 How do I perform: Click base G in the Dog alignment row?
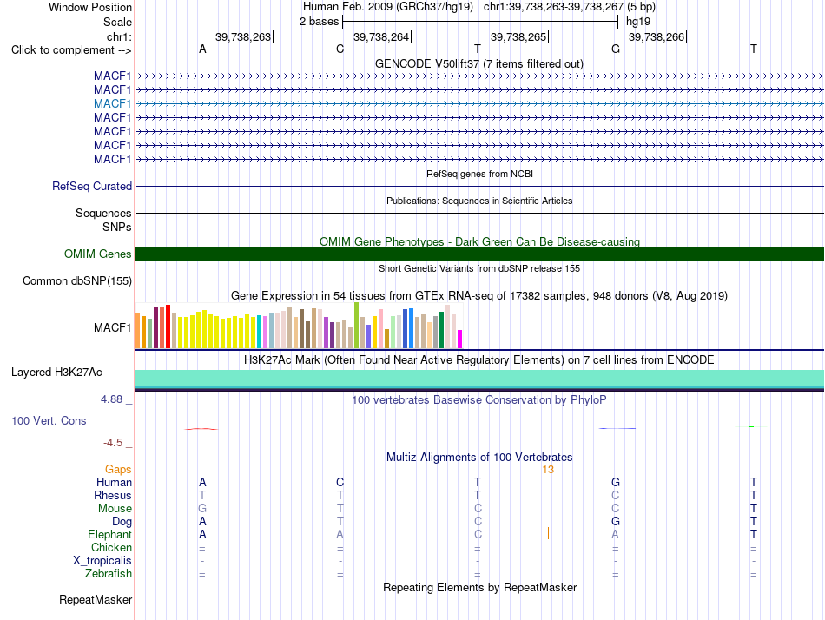616,521
